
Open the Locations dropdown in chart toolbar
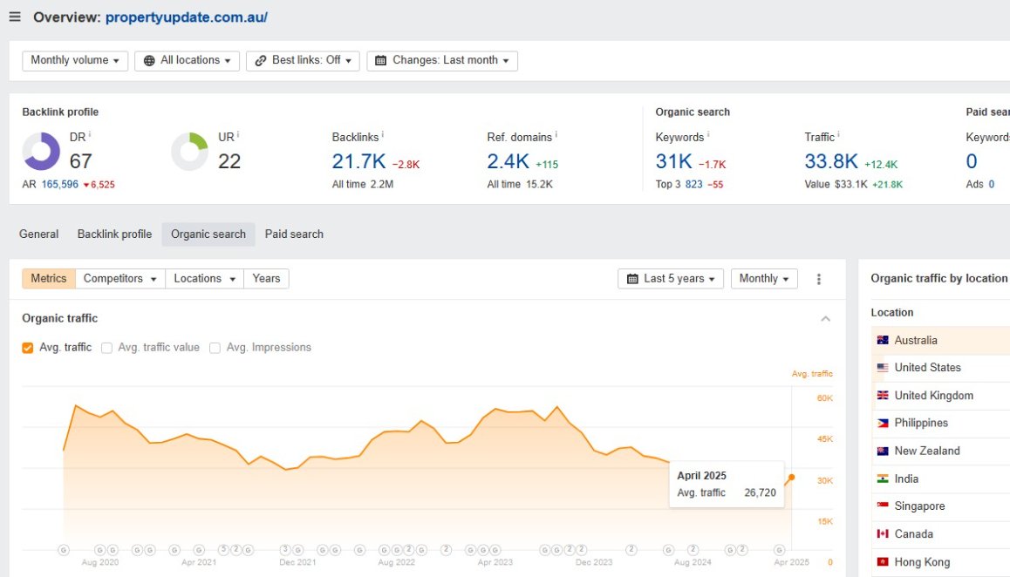coord(204,279)
